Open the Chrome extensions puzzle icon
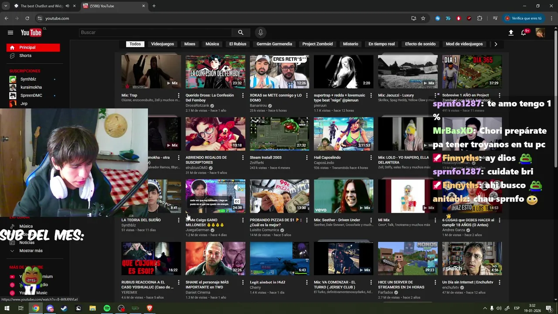 click(480, 18)
